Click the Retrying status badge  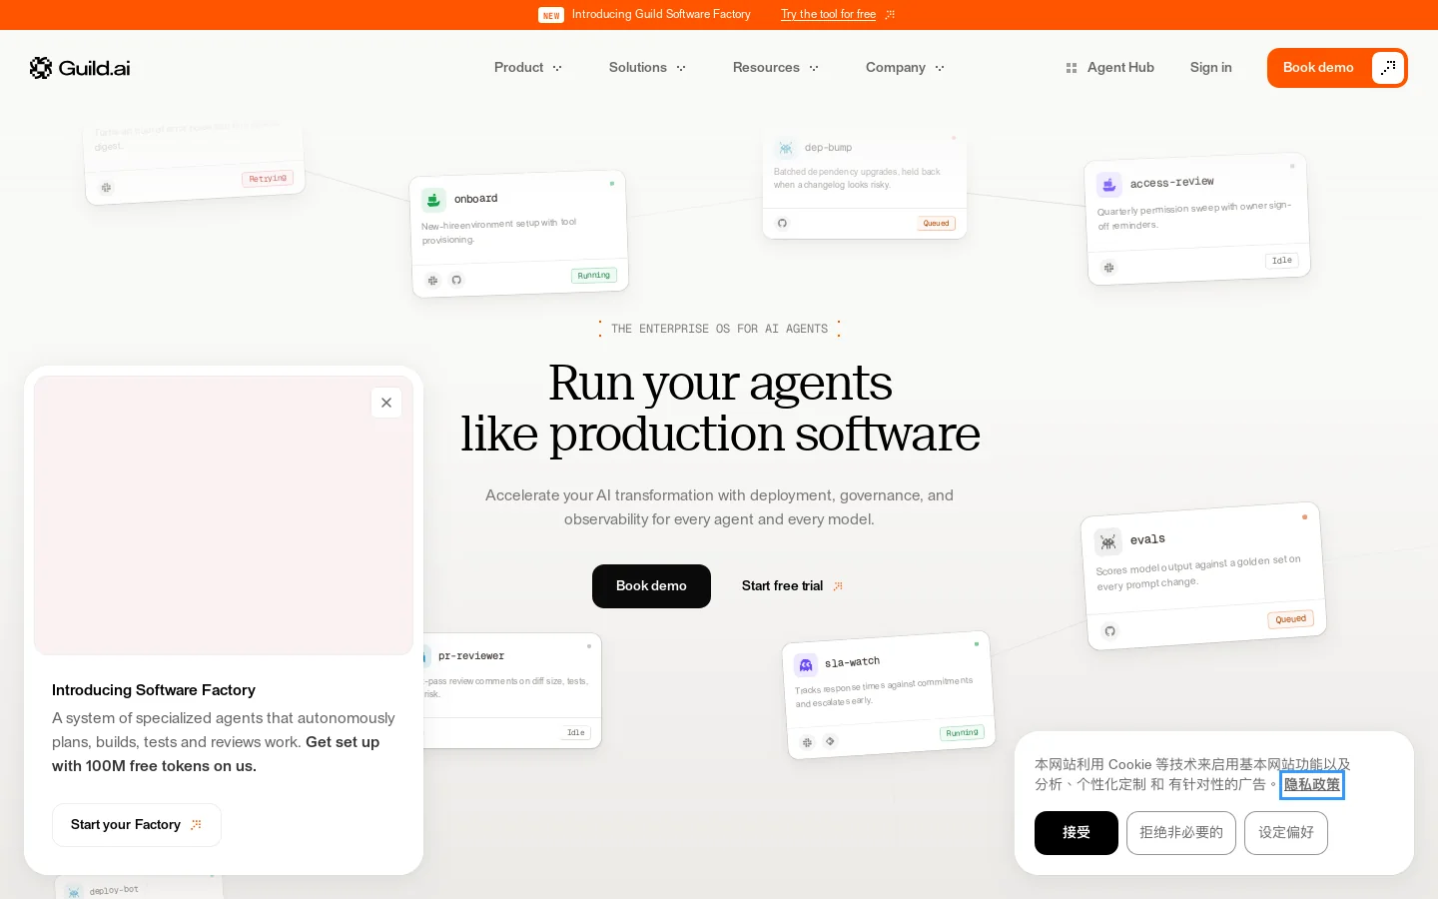(268, 179)
